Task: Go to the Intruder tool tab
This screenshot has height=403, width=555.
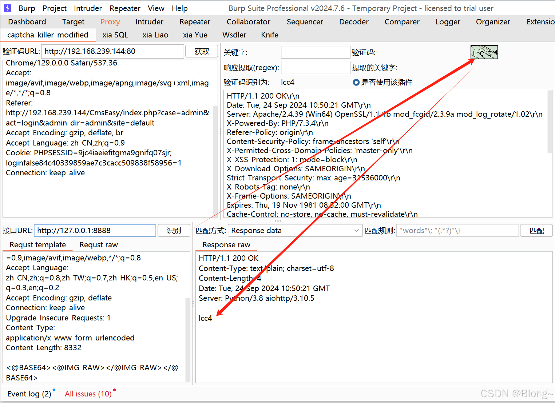Action: 149,22
